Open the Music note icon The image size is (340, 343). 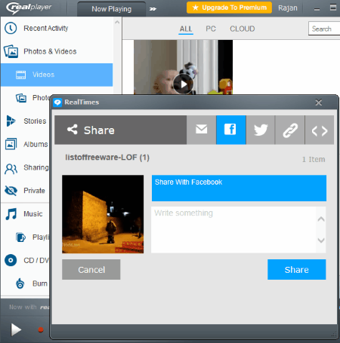(11, 214)
